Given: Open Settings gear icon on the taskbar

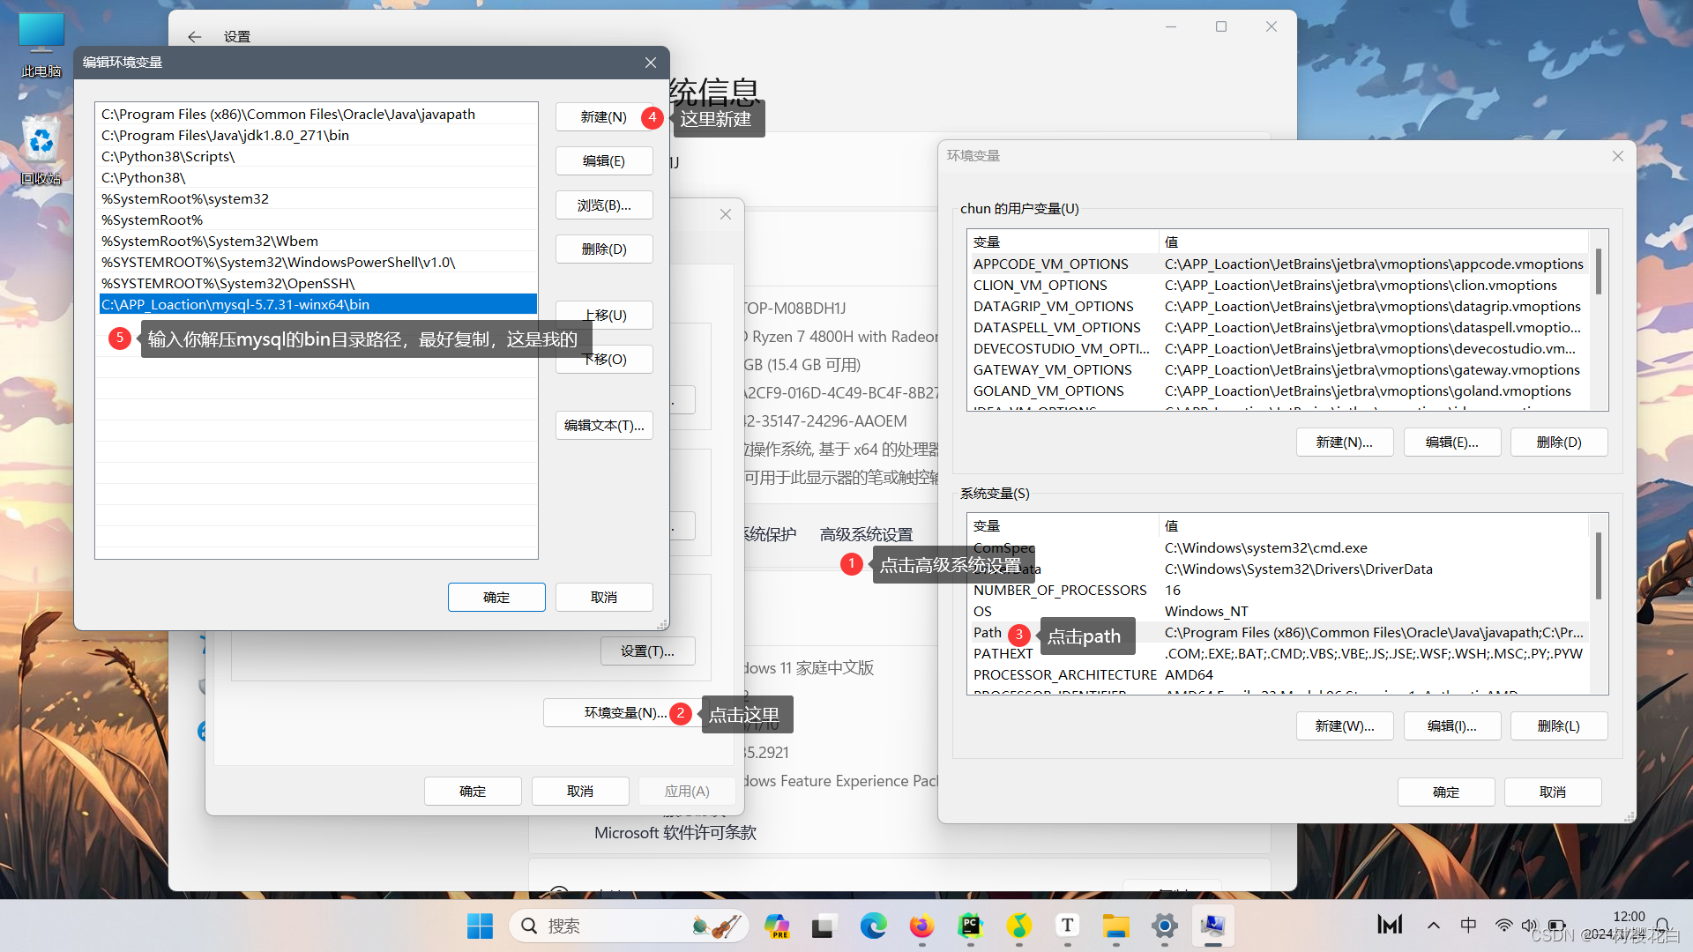Looking at the screenshot, I should (1164, 926).
